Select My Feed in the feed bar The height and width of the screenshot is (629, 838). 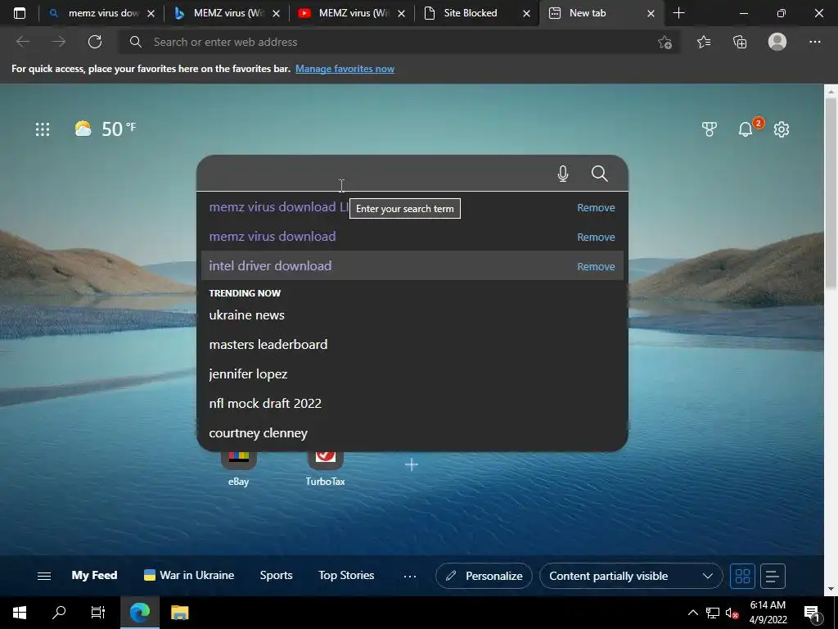(x=94, y=576)
